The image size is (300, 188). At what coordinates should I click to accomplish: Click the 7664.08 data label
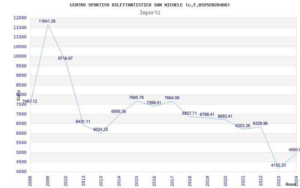point(172,98)
